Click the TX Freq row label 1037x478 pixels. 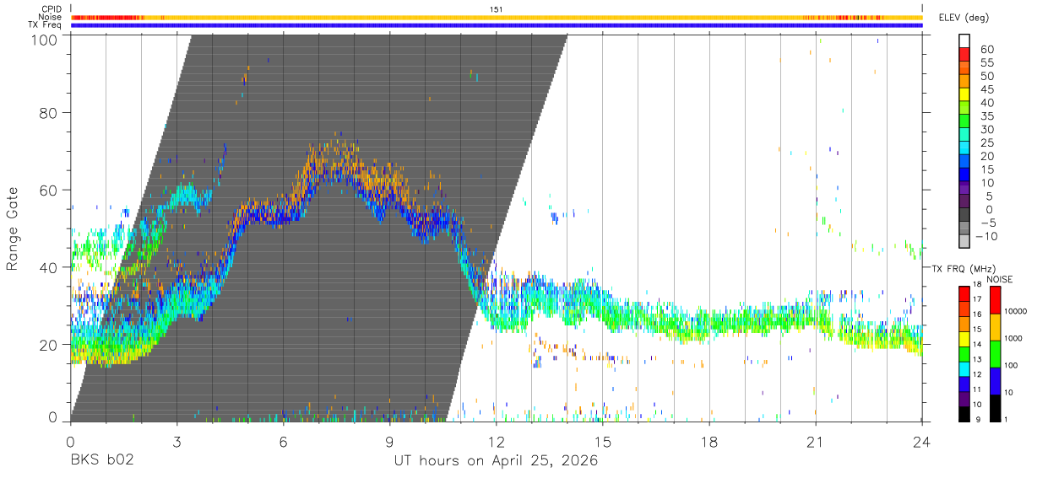click(x=45, y=24)
